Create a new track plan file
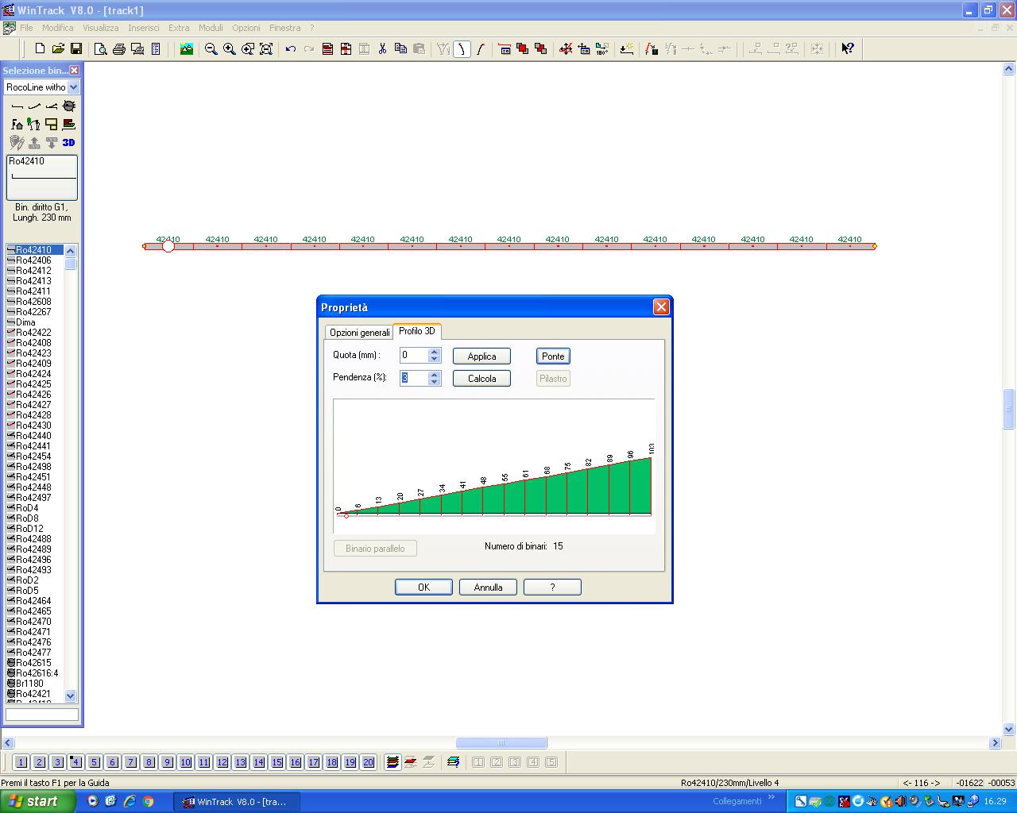This screenshot has height=813, width=1017. (x=40, y=48)
